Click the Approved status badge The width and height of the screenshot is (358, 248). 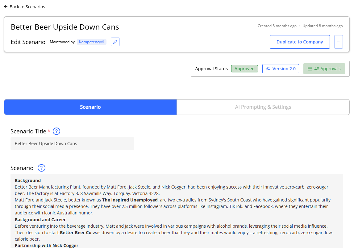pyautogui.click(x=244, y=69)
